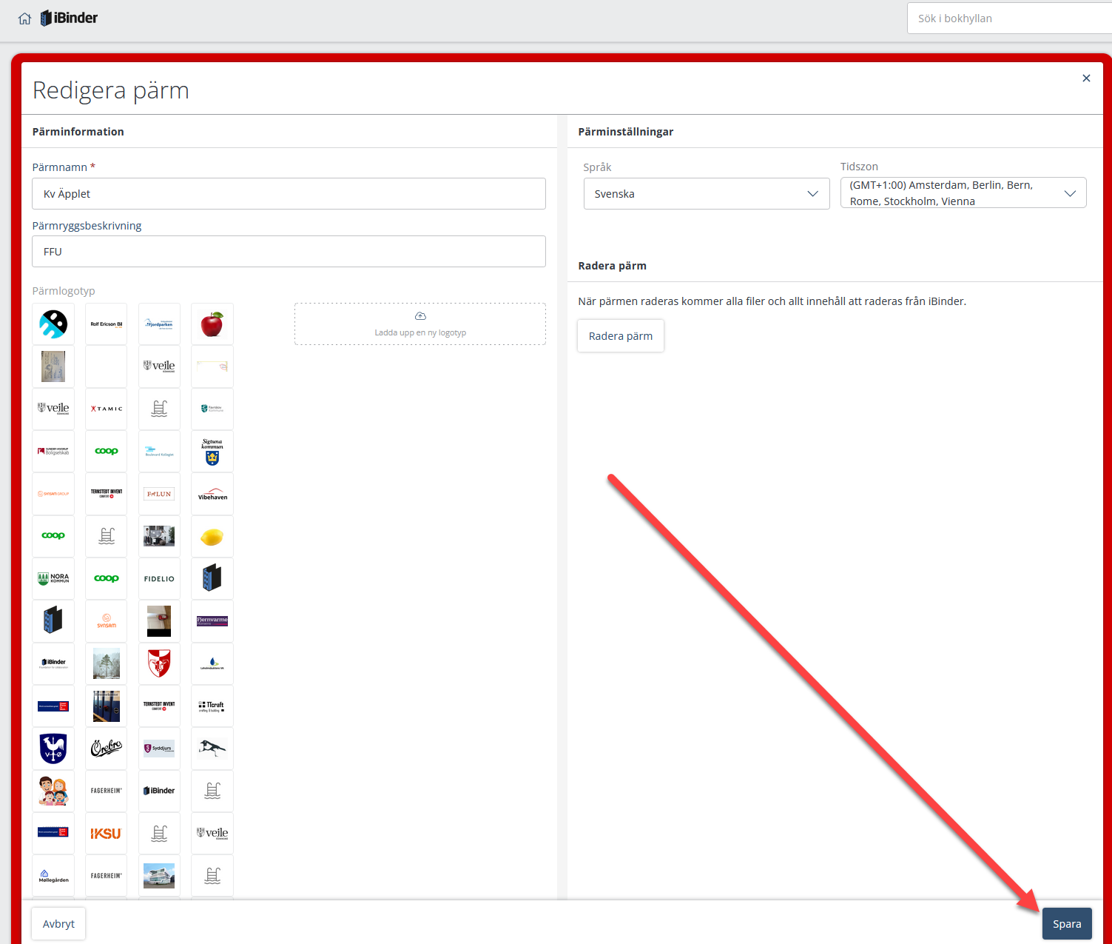This screenshot has width=1112, height=944.
Task: Select the Møllegården logotype
Action: pos(53,876)
